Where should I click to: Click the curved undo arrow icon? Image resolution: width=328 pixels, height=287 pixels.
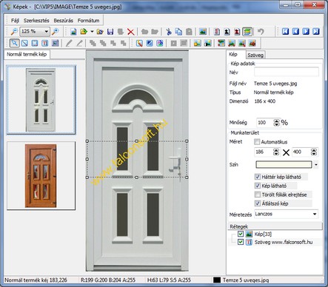(x=261, y=32)
